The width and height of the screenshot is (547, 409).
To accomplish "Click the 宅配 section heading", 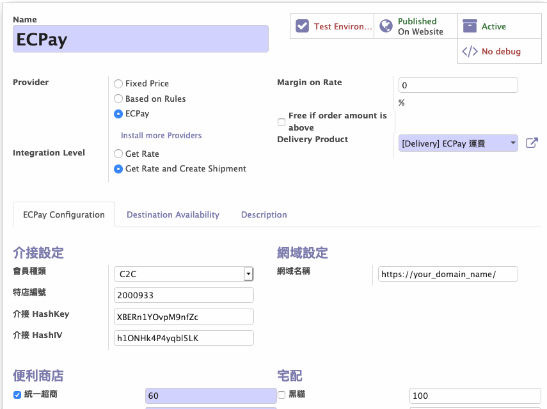I will [x=290, y=376].
